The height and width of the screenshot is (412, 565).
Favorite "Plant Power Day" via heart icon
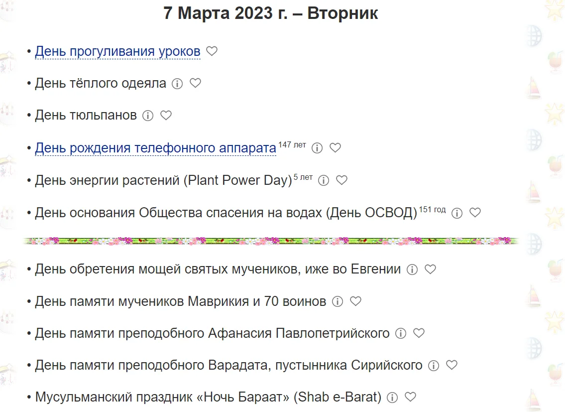(x=342, y=180)
